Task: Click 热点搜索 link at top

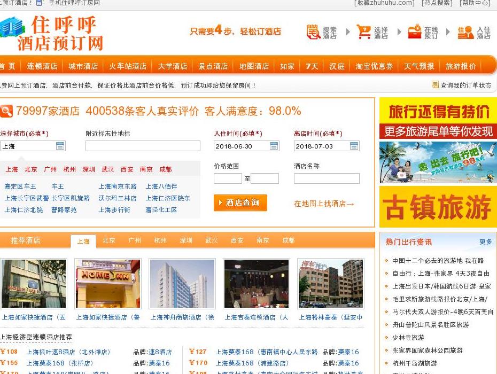Action: click(x=437, y=3)
